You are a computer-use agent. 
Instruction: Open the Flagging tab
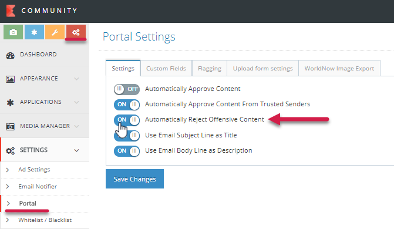(210, 68)
